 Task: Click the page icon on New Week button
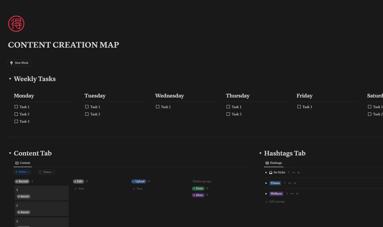pos(12,63)
